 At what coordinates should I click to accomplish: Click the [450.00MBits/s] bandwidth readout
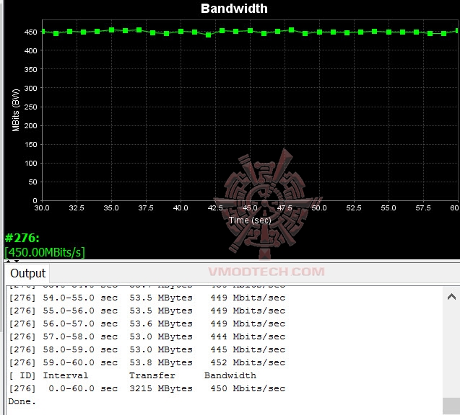click(x=45, y=252)
